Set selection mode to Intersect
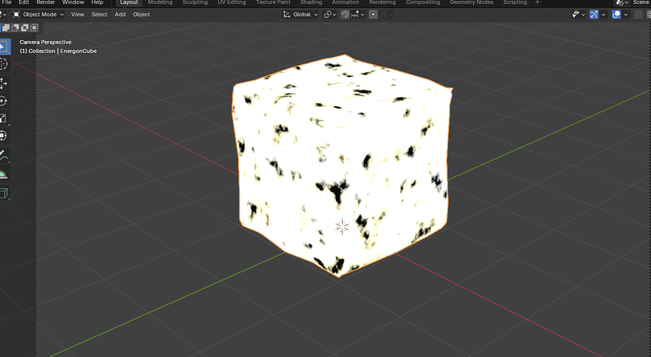 pos(34,28)
